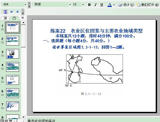Click the notes area to add notes
Image resolution: width=160 pixels, height=122 pixels.
pos(93,120)
